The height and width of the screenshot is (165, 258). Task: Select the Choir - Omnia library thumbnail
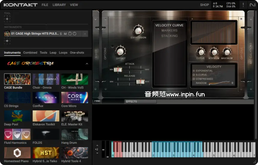point(46,79)
